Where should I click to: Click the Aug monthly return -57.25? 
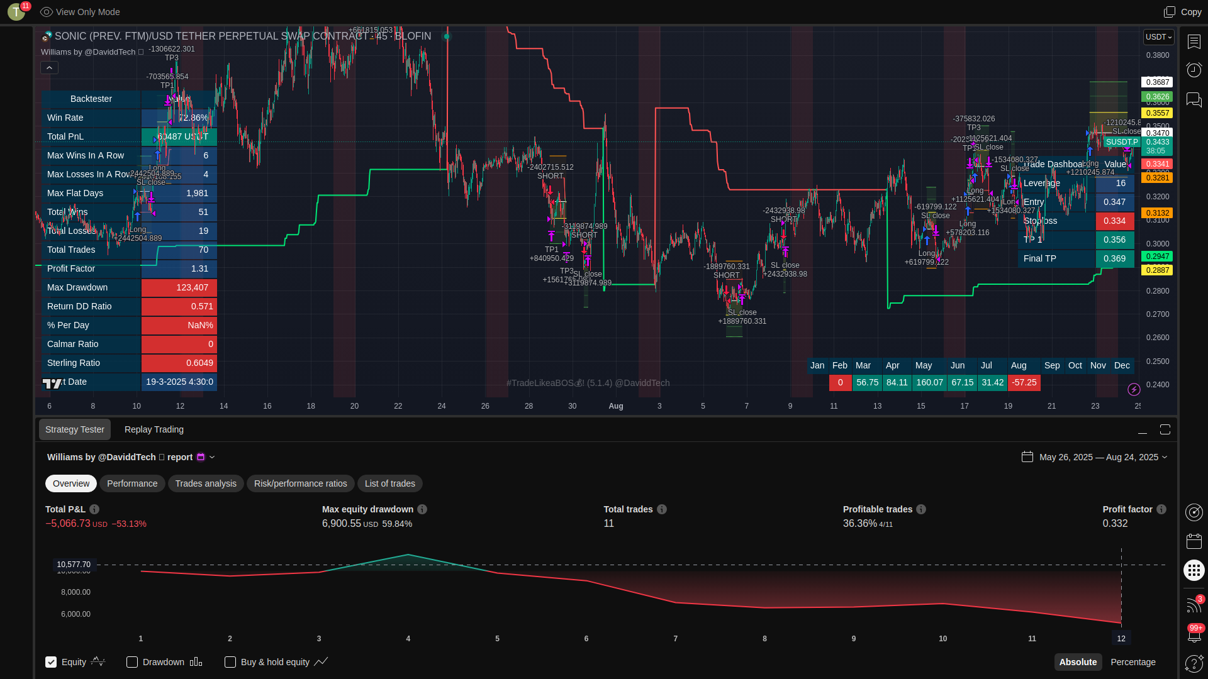(1024, 383)
